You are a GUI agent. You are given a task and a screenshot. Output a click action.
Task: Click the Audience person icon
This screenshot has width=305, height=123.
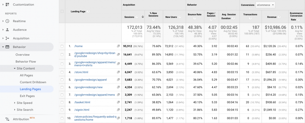(x=7, y=30)
